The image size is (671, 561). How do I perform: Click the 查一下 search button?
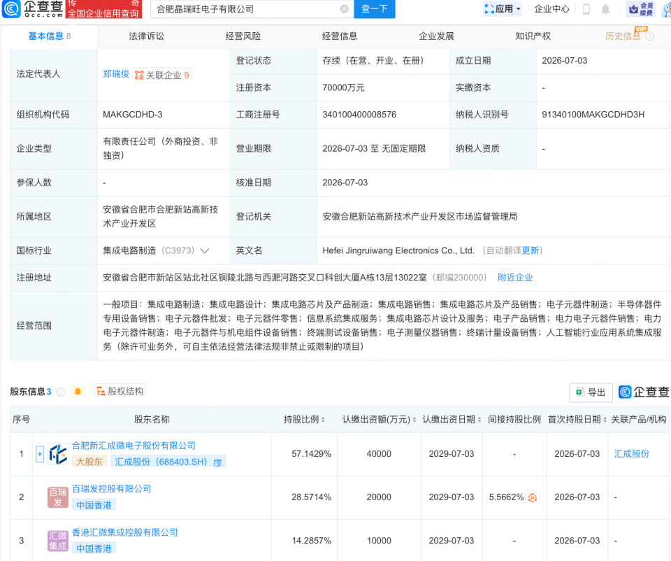tap(375, 9)
